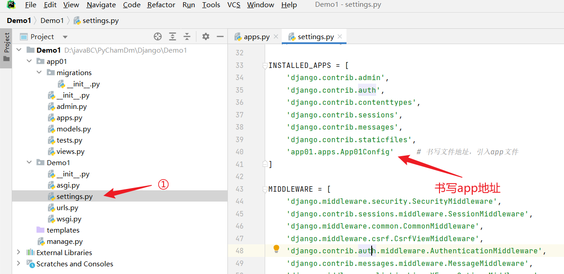564x274 pixels.
Task: Expand External Libraries node
Action: click(x=18, y=252)
